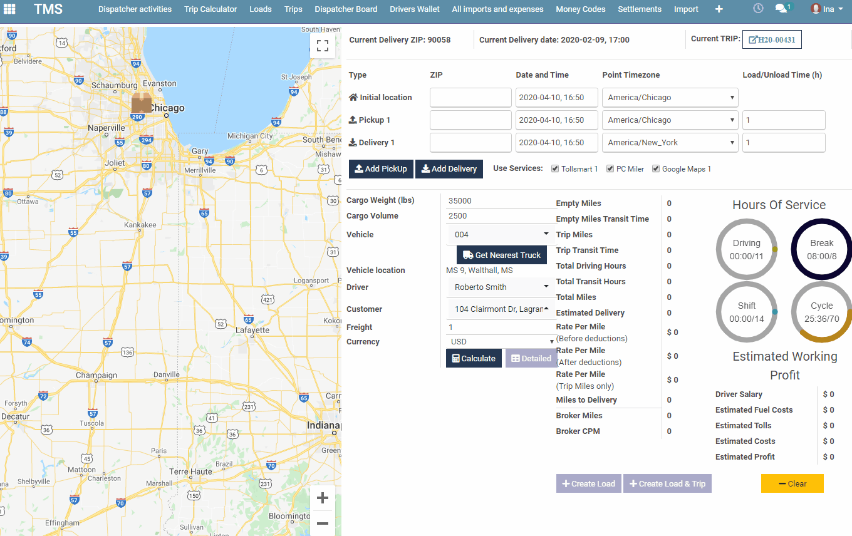
Task: Click the Cycle 25:36/70 progress ring
Action: point(821,311)
